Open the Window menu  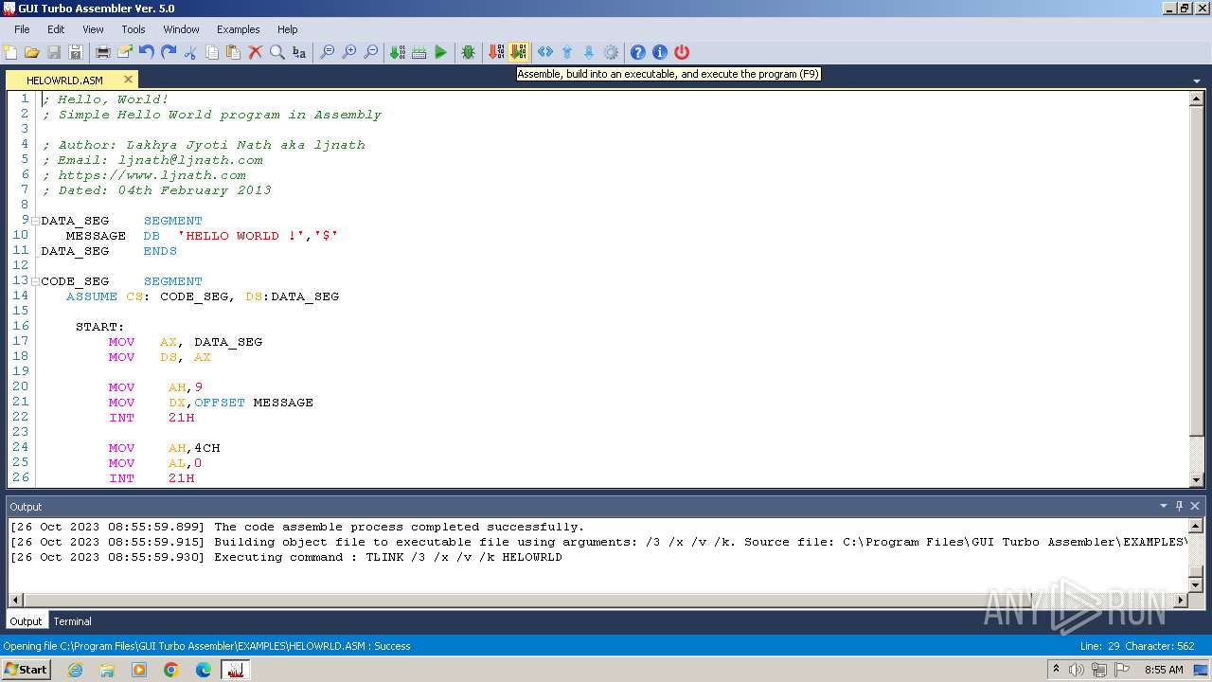click(181, 29)
